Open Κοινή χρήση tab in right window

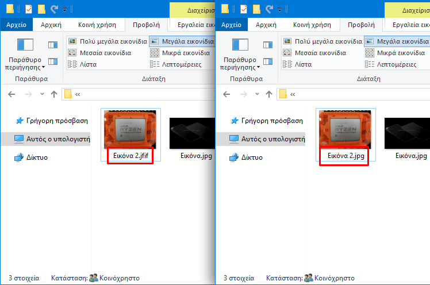312,25
